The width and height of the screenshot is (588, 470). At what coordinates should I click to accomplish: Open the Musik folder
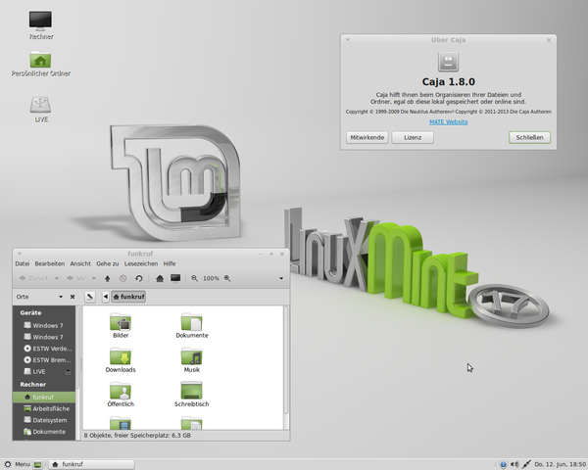192,359
